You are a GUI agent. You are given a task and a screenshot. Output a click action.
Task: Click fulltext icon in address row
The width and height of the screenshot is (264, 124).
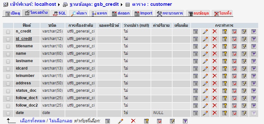click(254, 83)
